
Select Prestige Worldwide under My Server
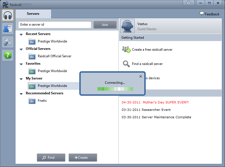52,86
